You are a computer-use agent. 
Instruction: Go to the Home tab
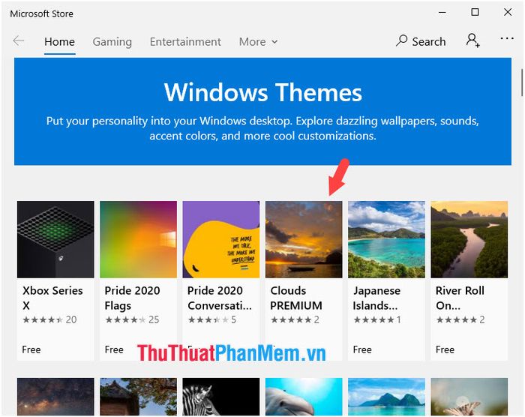(59, 42)
